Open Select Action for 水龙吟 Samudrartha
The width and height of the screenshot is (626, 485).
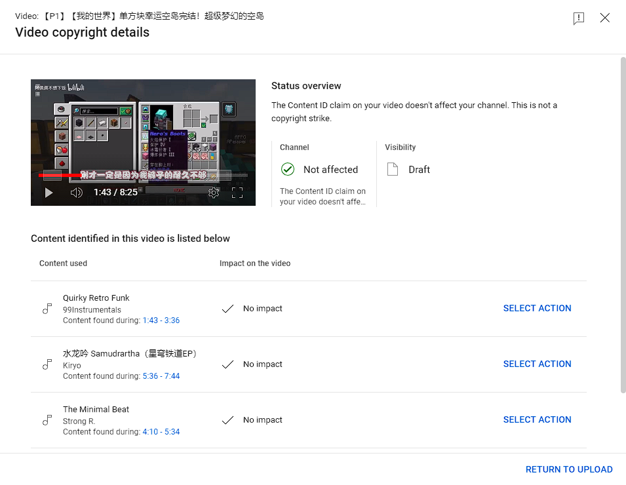537,364
